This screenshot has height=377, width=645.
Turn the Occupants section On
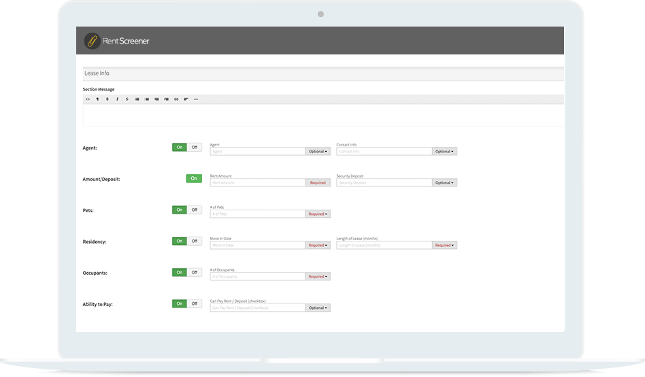coord(180,272)
